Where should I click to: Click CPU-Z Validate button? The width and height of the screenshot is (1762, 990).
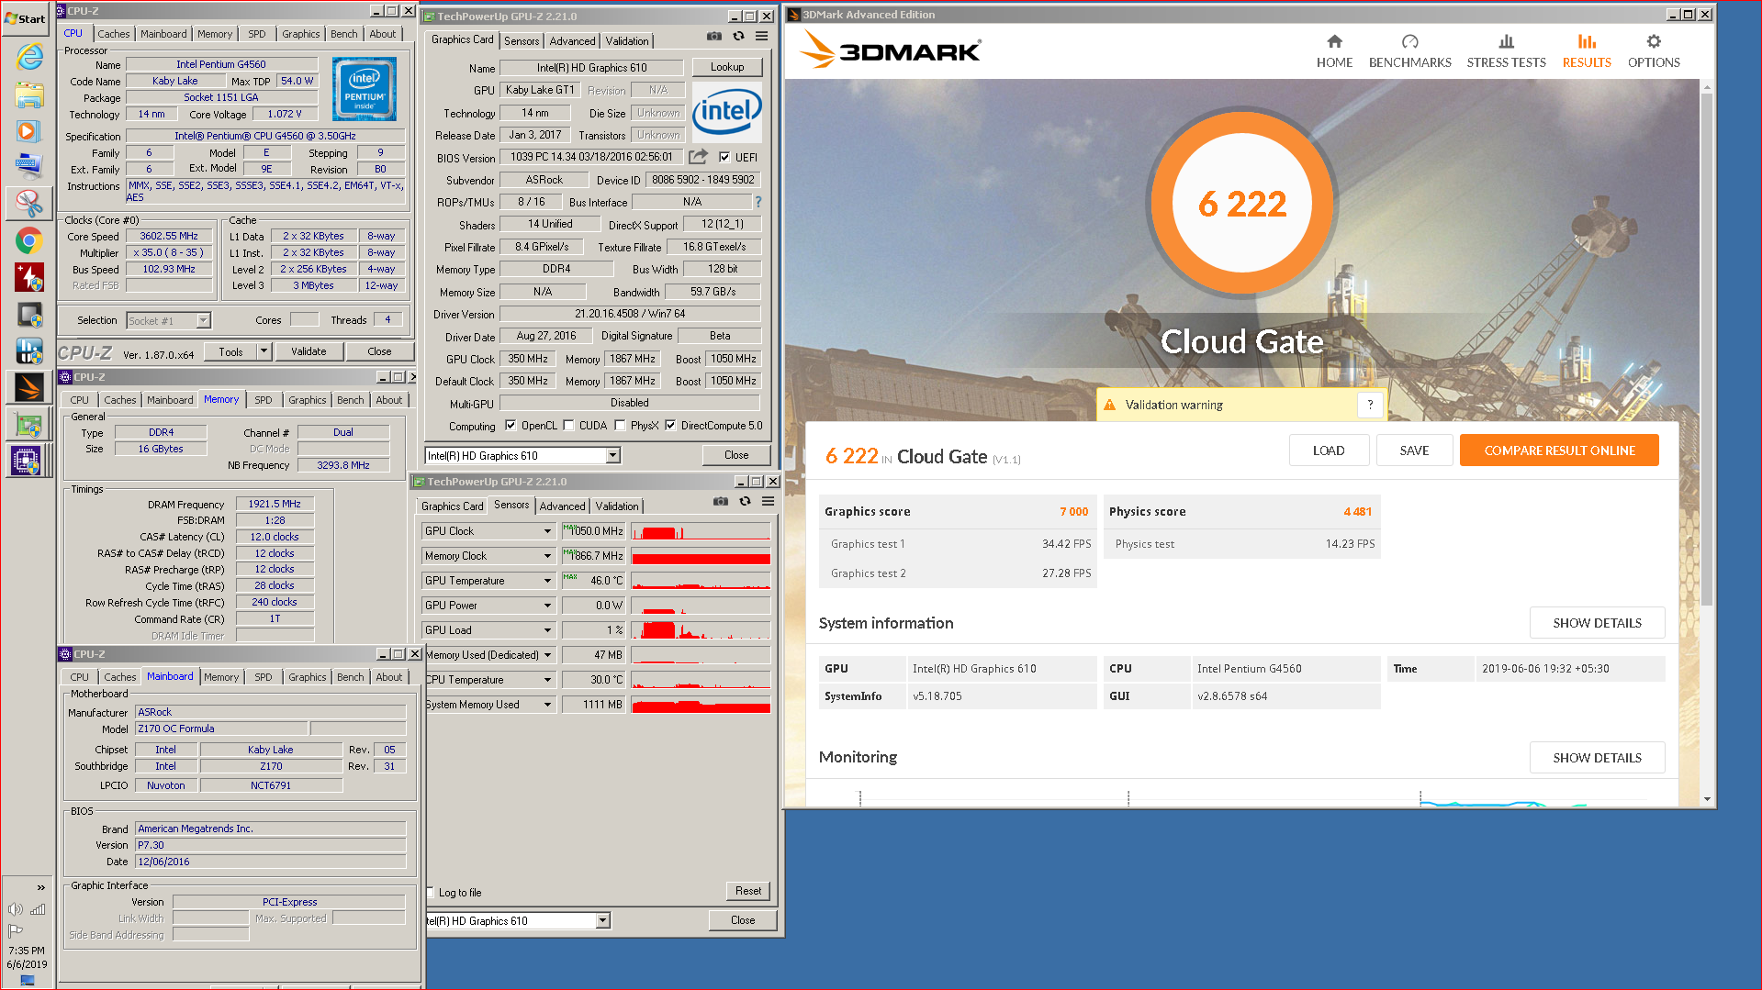click(x=309, y=351)
